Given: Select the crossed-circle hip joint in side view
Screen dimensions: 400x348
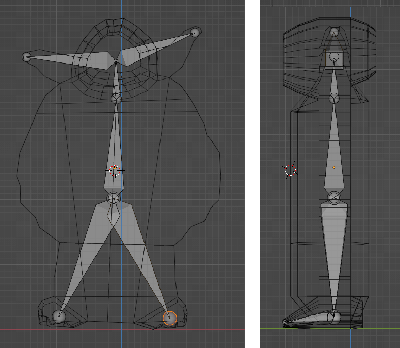Looking at the screenshot, I should click(x=334, y=198).
